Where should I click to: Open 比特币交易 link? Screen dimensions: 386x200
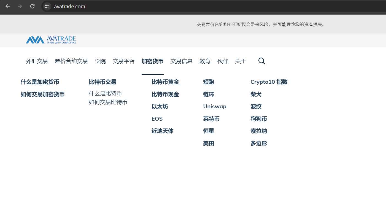pos(102,82)
